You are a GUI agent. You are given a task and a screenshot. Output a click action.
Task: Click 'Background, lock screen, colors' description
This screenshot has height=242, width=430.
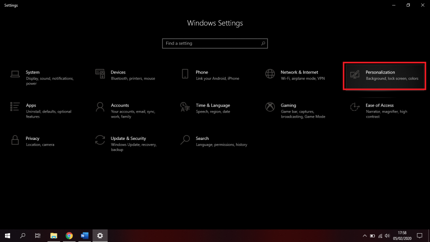tap(392, 79)
